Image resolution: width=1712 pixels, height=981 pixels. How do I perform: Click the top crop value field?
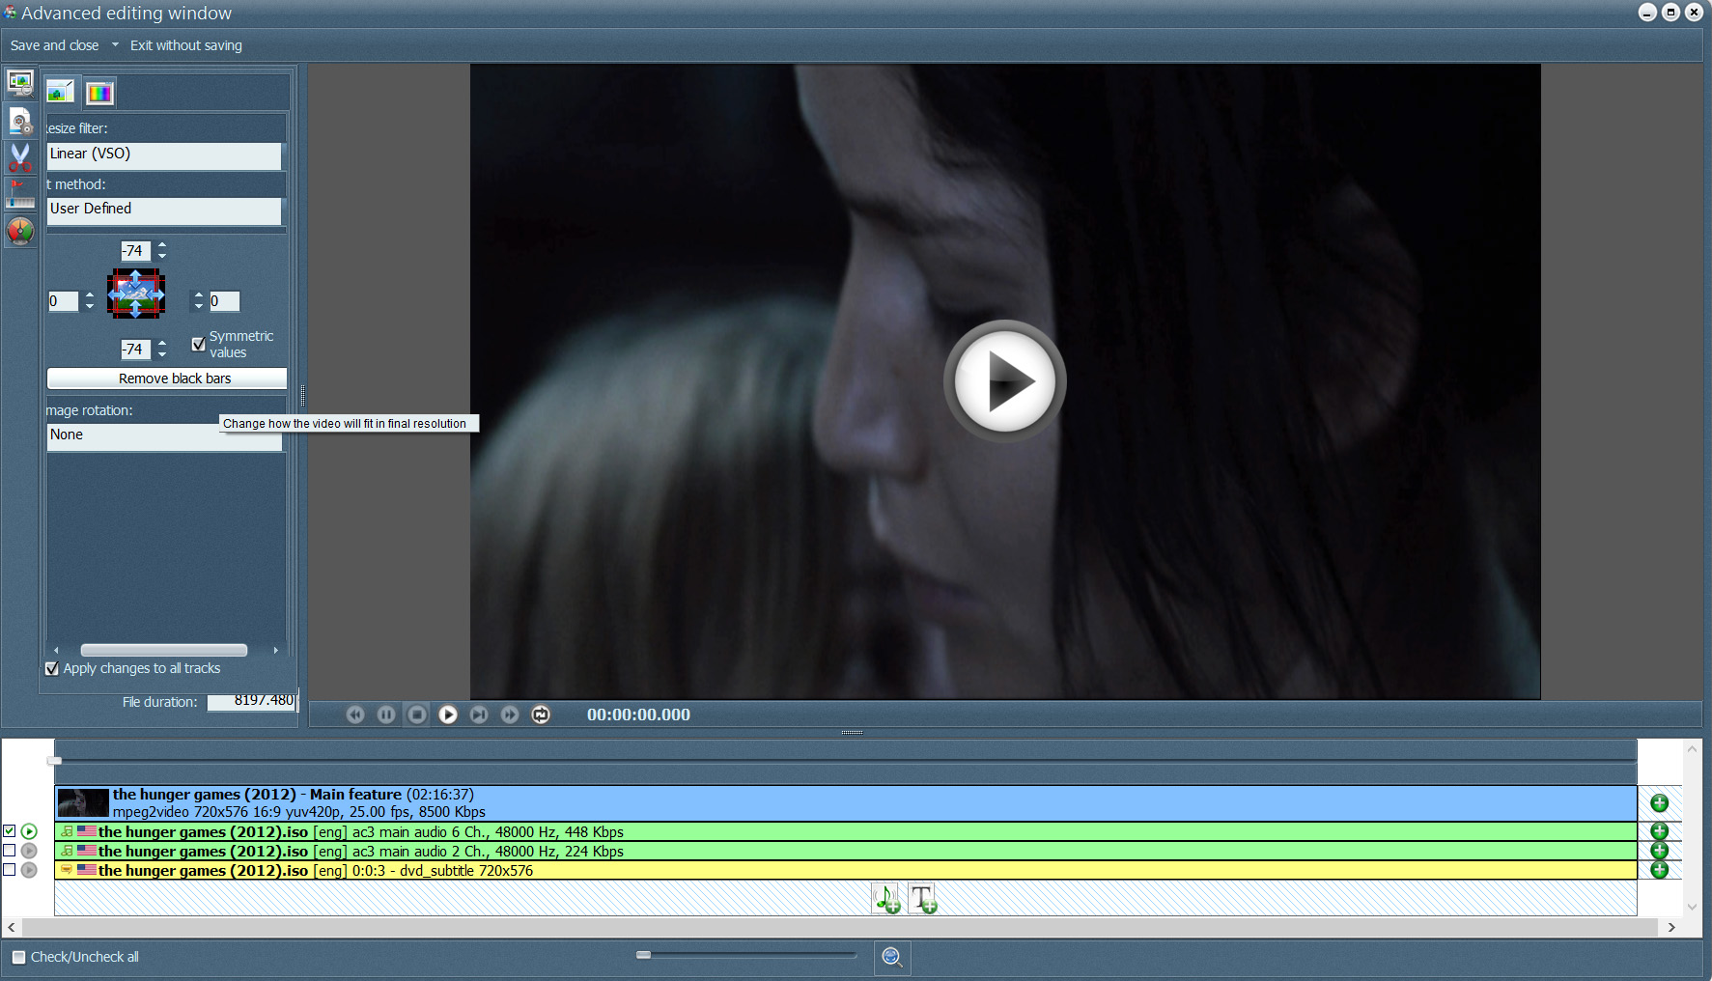pyautogui.click(x=135, y=251)
